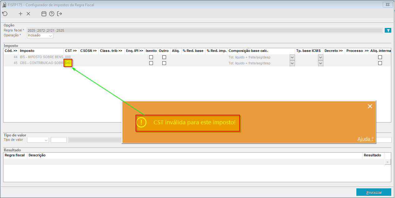The width and height of the screenshot is (395, 198).
Task: Expand Tp. base ICMS dropdown in IBS row
Action: click(x=321, y=57)
